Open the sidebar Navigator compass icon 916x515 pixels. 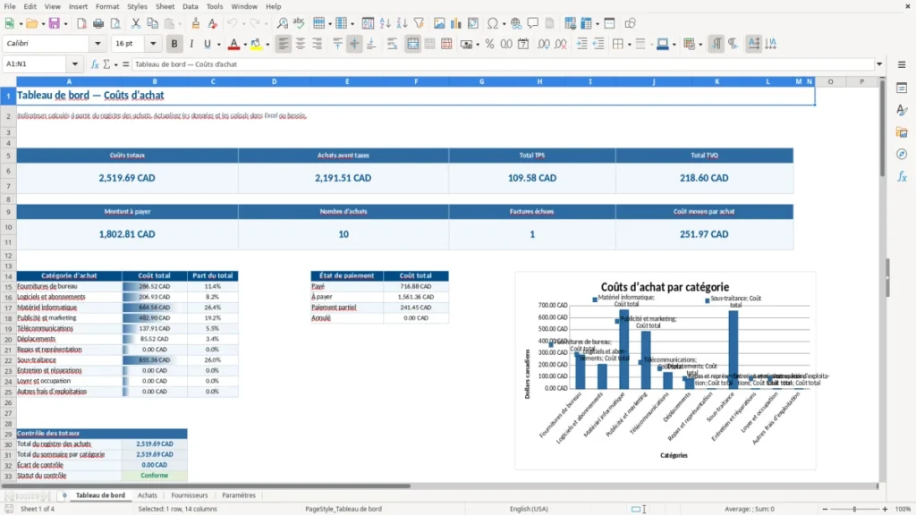click(x=902, y=154)
